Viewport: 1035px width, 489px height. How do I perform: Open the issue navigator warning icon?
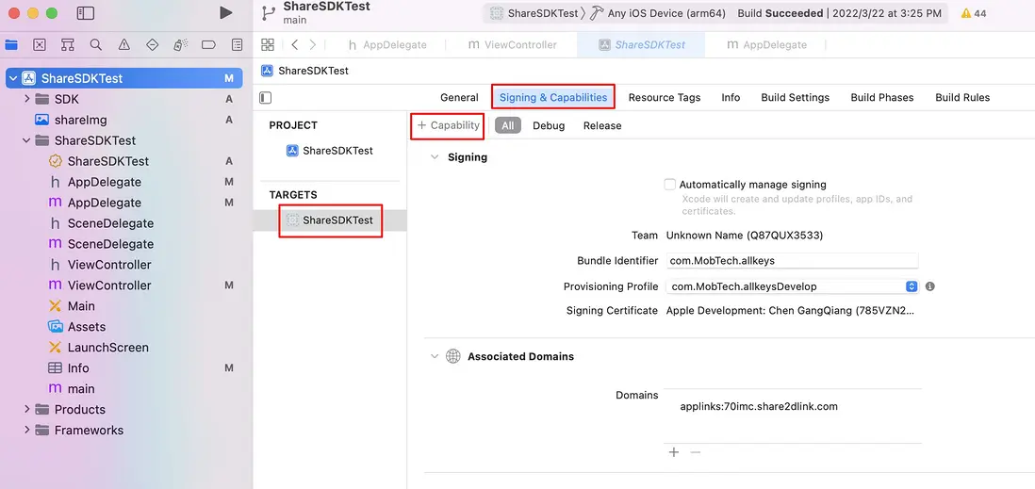click(124, 45)
